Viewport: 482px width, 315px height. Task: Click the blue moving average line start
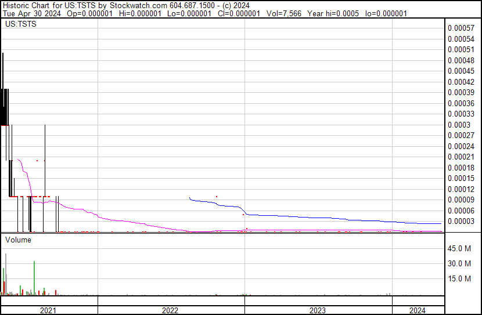pos(190,198)
